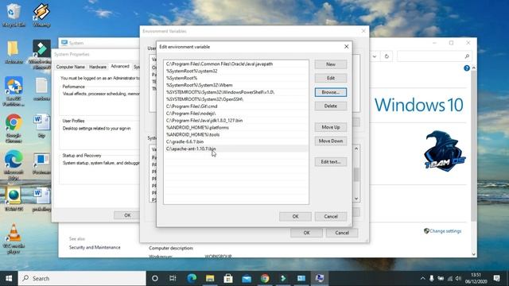Delete the selected path entry

(331, 106)
